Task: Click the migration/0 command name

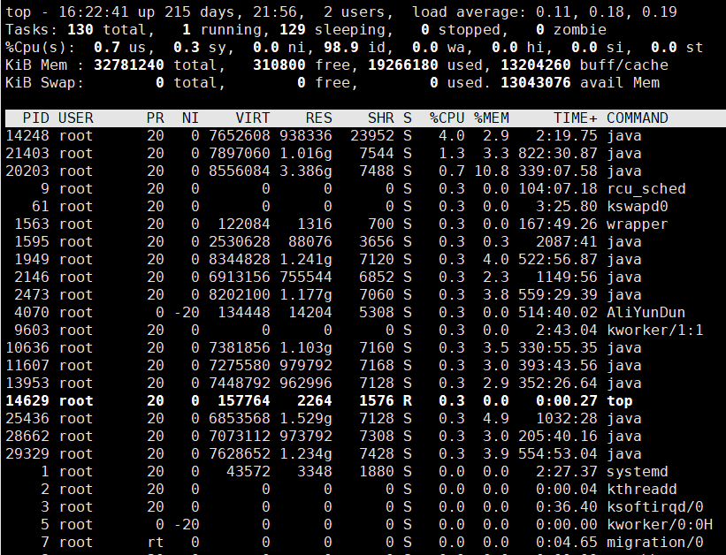Action: click(654, 542)
